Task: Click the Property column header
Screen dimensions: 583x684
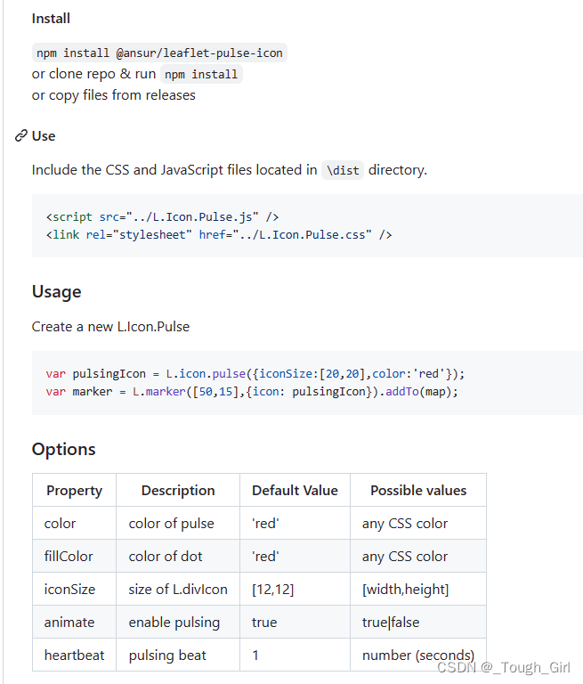Action: [x=74, y=490]
